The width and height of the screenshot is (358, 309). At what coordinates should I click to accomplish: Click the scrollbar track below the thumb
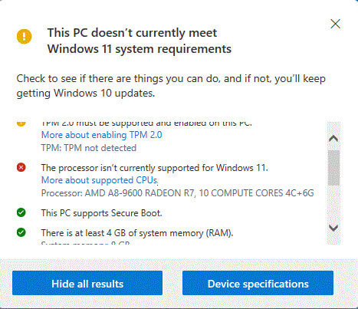pyautogui.click(x=333, y=204)
